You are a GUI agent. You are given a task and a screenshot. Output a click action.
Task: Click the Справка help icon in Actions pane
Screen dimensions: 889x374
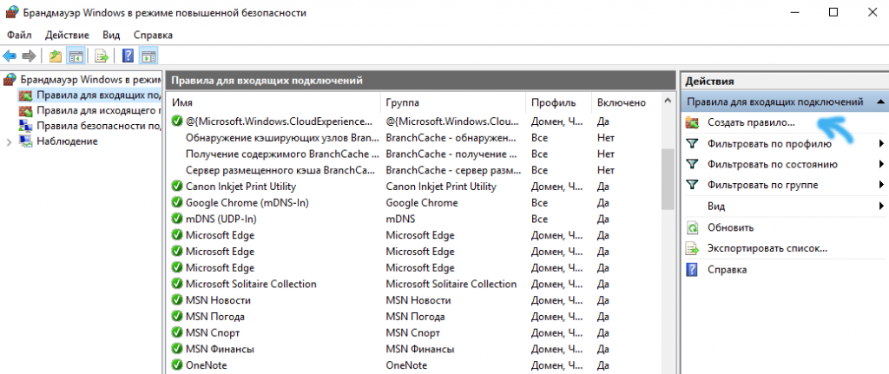(692, 269)
